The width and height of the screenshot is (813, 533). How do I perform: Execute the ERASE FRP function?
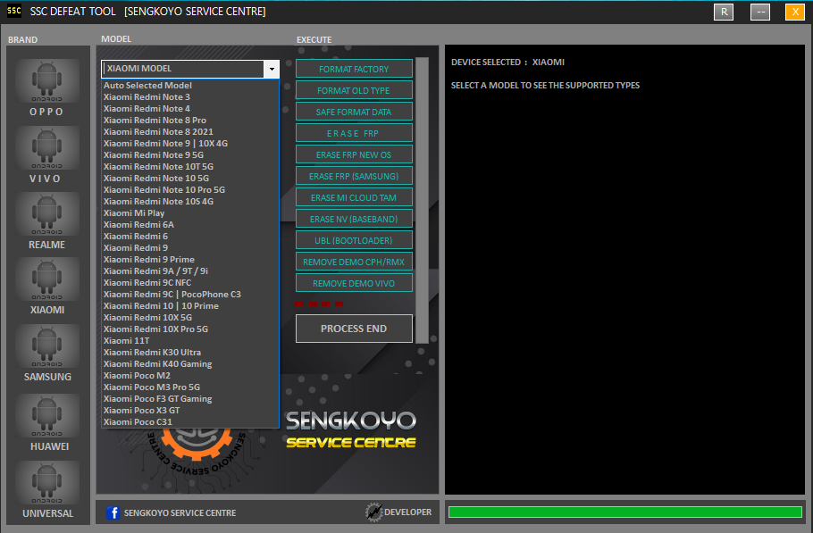pos(353,132)
